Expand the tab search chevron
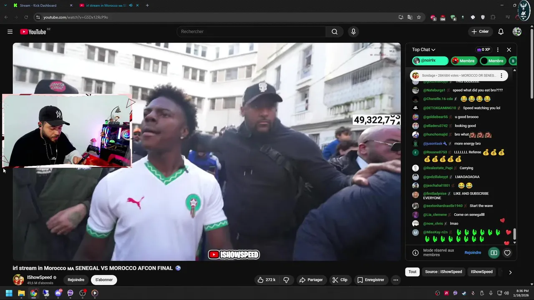Image resolution: width=534 pixels, height=300 pixels. pos(5,5)
